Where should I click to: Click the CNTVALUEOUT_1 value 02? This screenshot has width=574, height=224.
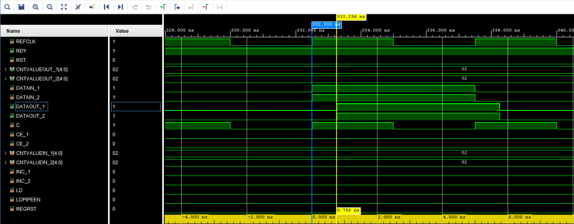(115, 70)
